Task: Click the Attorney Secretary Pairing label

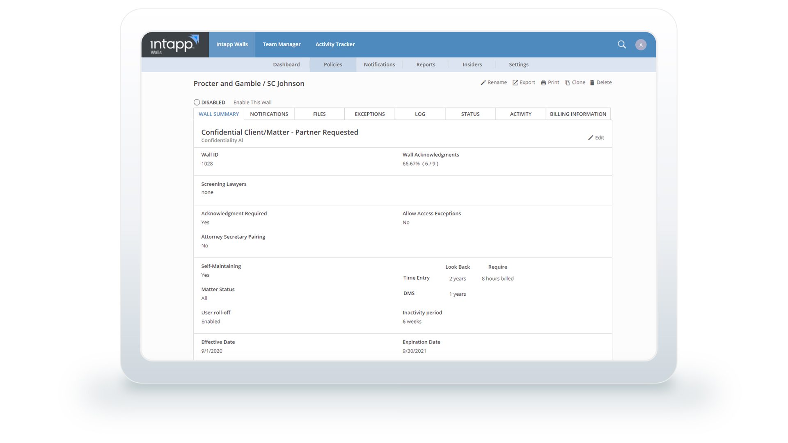Action: click(233, 237)
